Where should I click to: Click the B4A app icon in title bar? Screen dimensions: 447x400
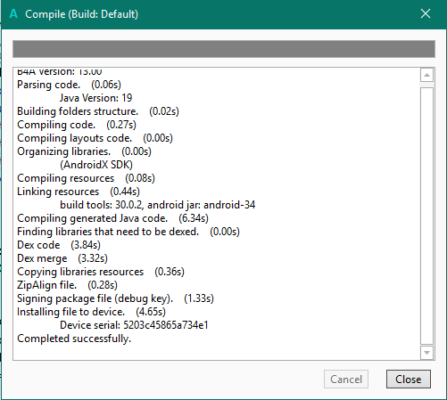pyautogui.click(x=13, y=14)
